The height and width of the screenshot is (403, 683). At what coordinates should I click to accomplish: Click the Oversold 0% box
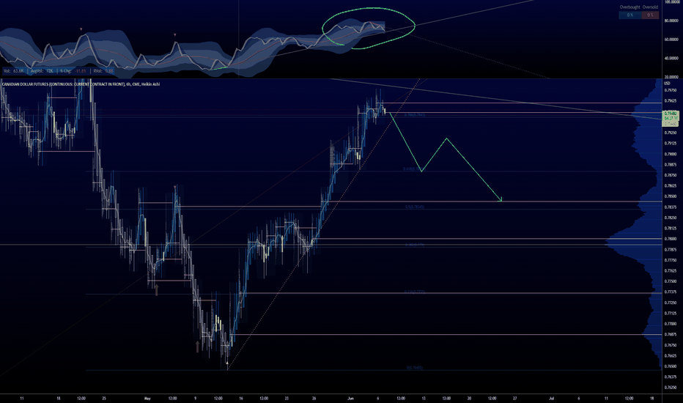click(650, 15)
